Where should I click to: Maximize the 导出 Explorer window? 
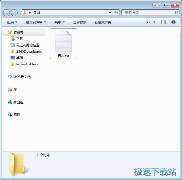166,5
